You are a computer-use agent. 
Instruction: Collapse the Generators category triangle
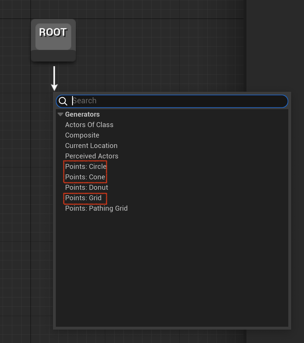point(60,114)
